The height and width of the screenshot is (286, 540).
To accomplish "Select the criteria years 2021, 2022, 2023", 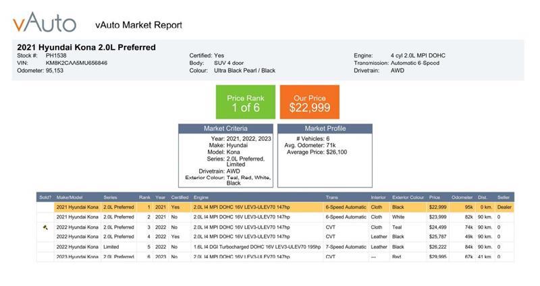I will [x=248, y=139].
